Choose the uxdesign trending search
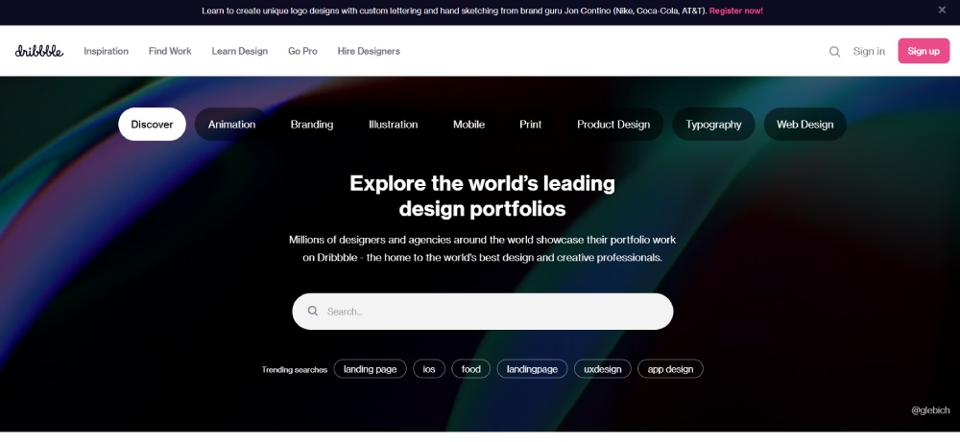960x442 pixels. point(603,369)
